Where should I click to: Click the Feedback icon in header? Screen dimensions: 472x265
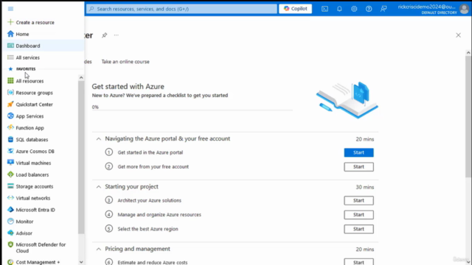[383, 9]
